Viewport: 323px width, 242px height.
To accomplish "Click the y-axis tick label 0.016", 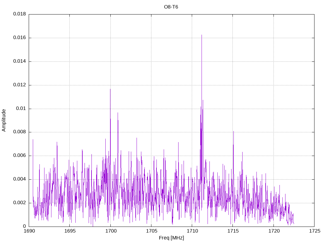I will coord(20,38).
